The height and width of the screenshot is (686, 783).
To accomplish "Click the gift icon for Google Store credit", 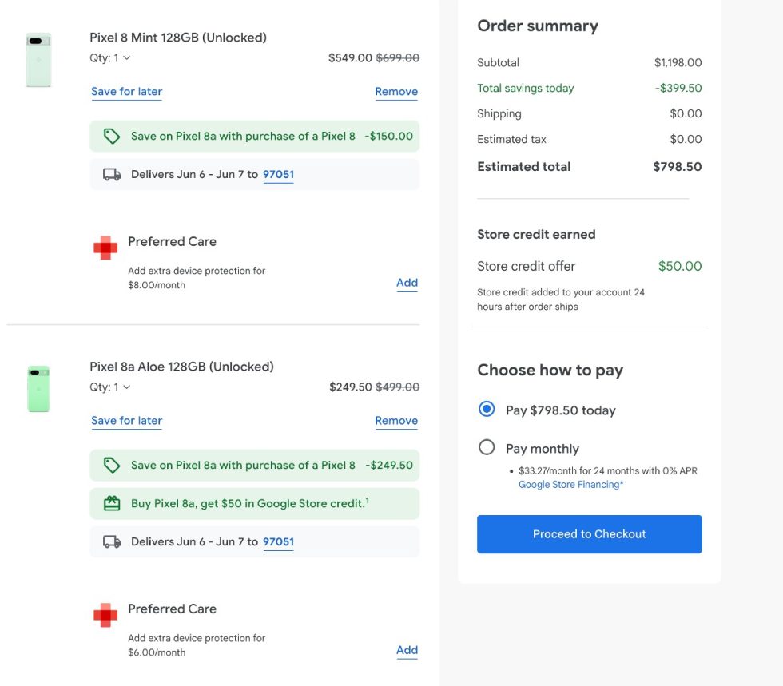I will pyautogui.click(x=112, y=504).
